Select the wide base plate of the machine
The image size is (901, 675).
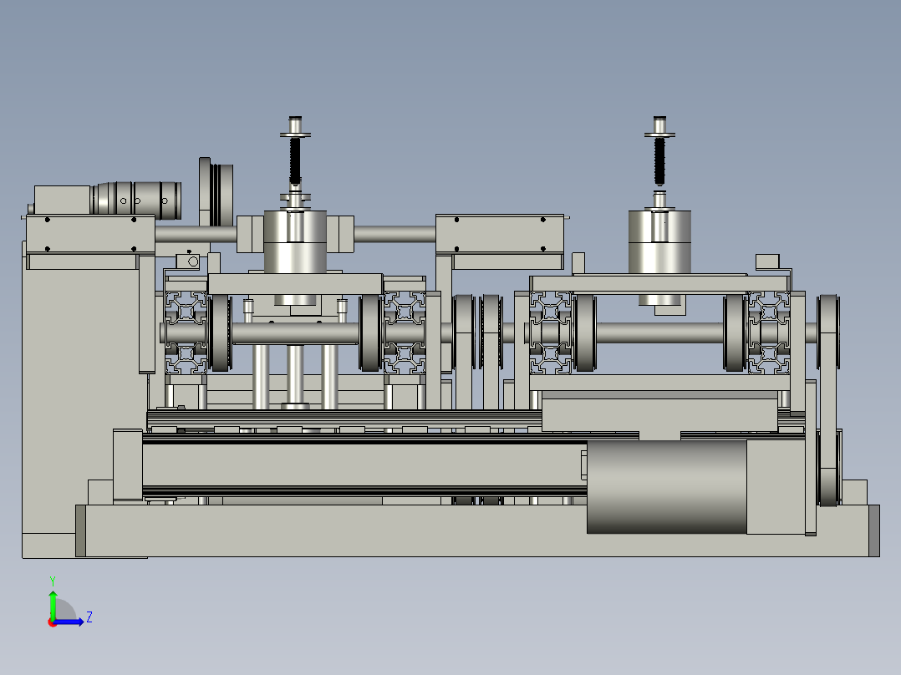pos(477,530)
